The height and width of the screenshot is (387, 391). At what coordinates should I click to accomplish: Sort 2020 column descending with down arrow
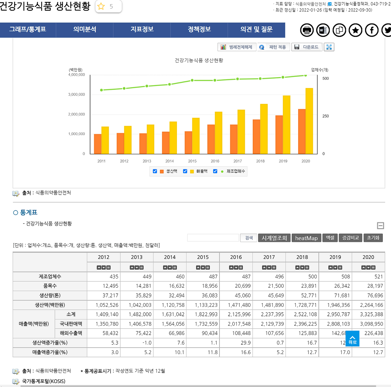point(368,267)
